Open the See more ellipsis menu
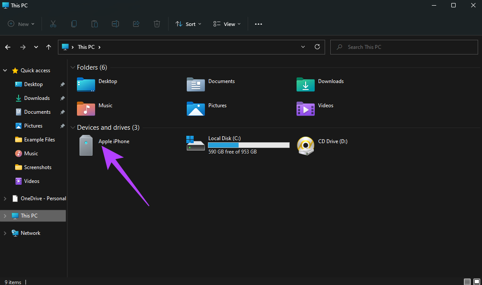This screenshot has height=285, width=482. coord(259,24)
